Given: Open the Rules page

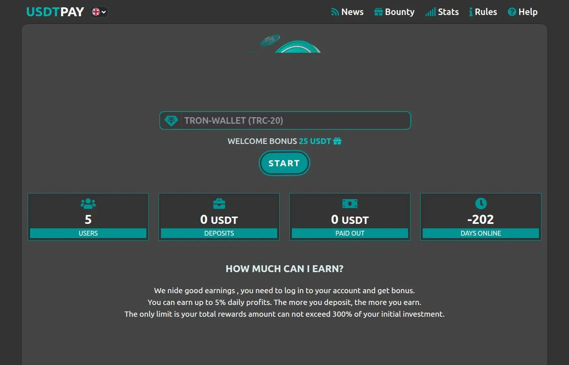Looking at the screenshot, I should 483,12.
